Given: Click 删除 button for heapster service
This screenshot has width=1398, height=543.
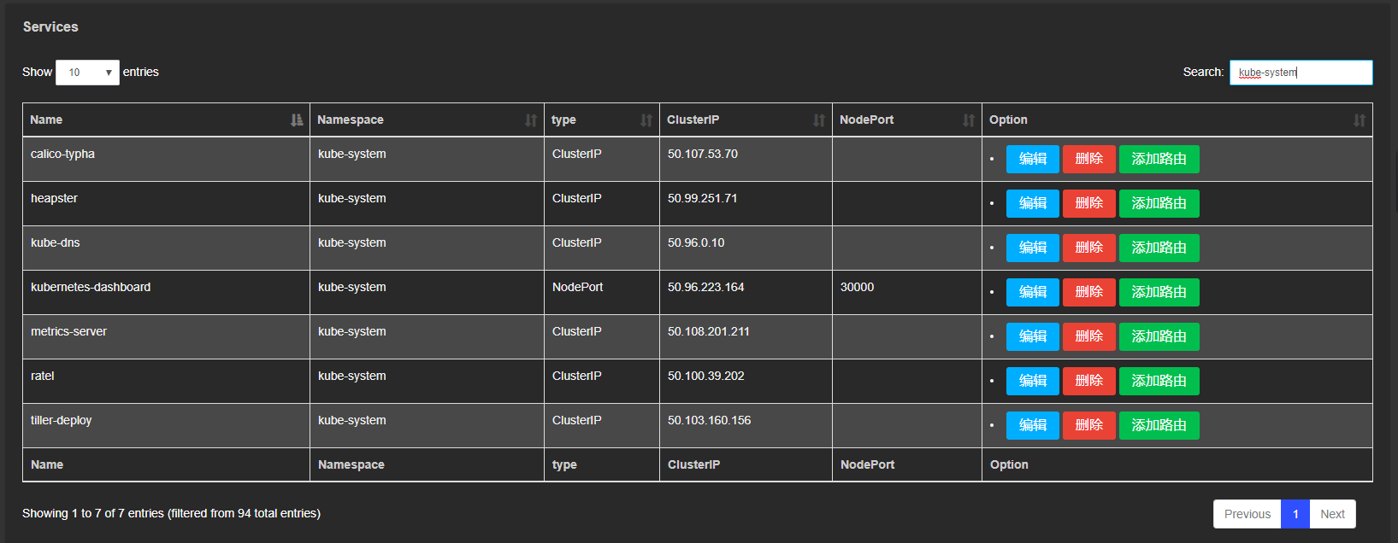Looking at the screenshot, I should [1088, 203].
